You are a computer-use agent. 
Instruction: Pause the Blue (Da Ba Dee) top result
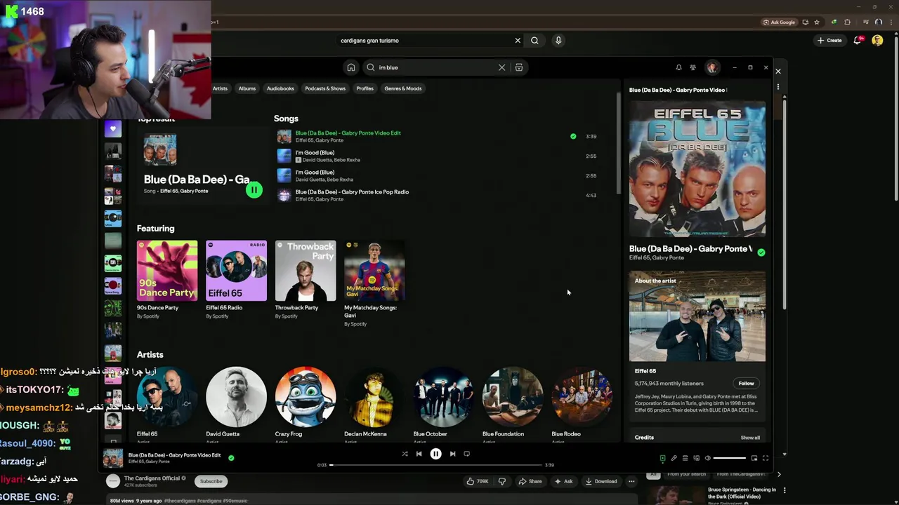click(254, 189)
